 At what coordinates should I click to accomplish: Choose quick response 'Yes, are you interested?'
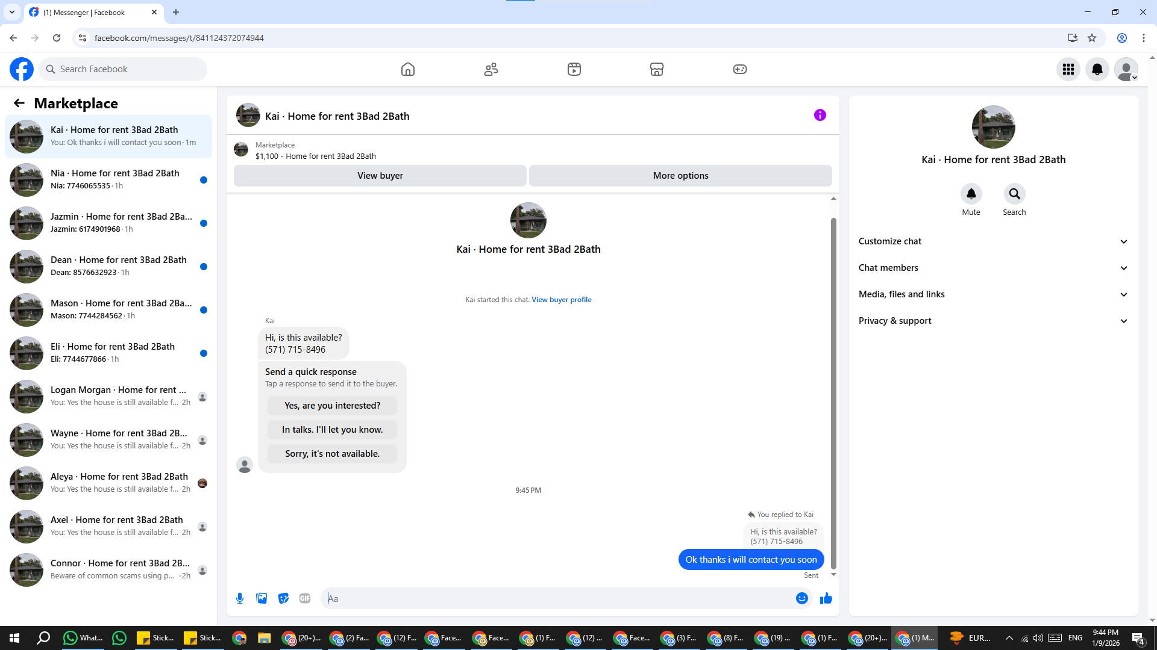tap(332, 406)
